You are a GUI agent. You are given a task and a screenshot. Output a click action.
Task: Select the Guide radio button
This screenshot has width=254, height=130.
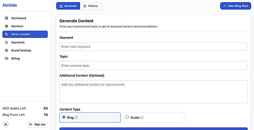pos(127,117)
